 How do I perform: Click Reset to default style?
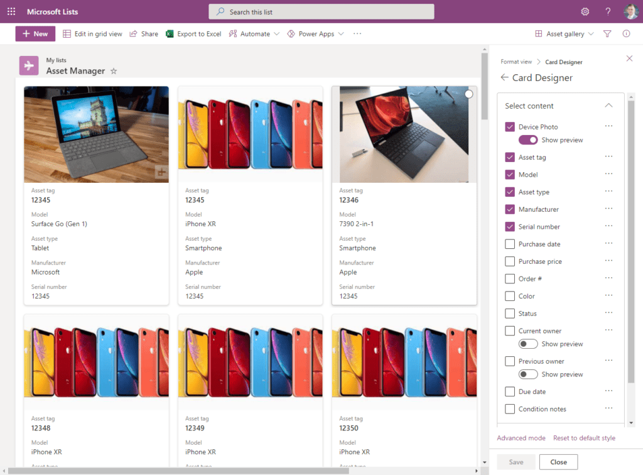point(584,438)
